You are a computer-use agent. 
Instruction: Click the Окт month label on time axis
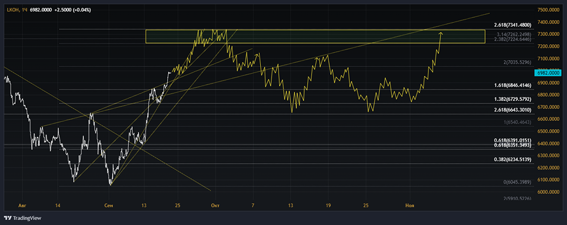[x=215, y=206]
